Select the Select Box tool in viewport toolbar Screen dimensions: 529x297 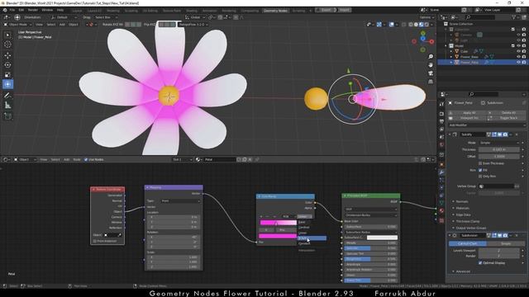pyautogui.click(x=7, y=35)
